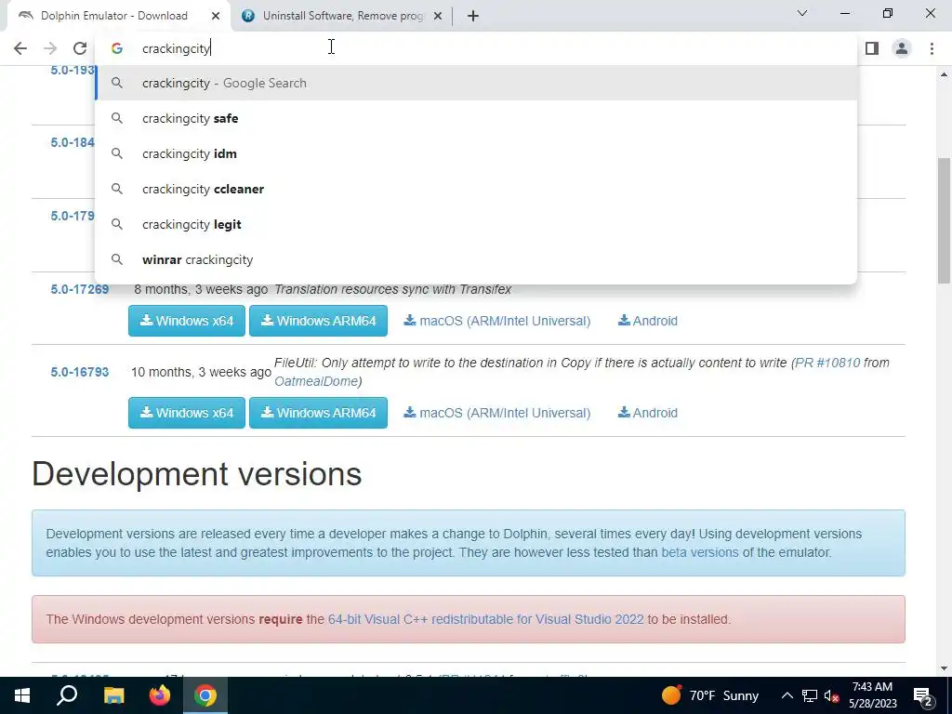
Task: Download Windows ARM64 for version 5.0-16793
Action: [318, 413]
